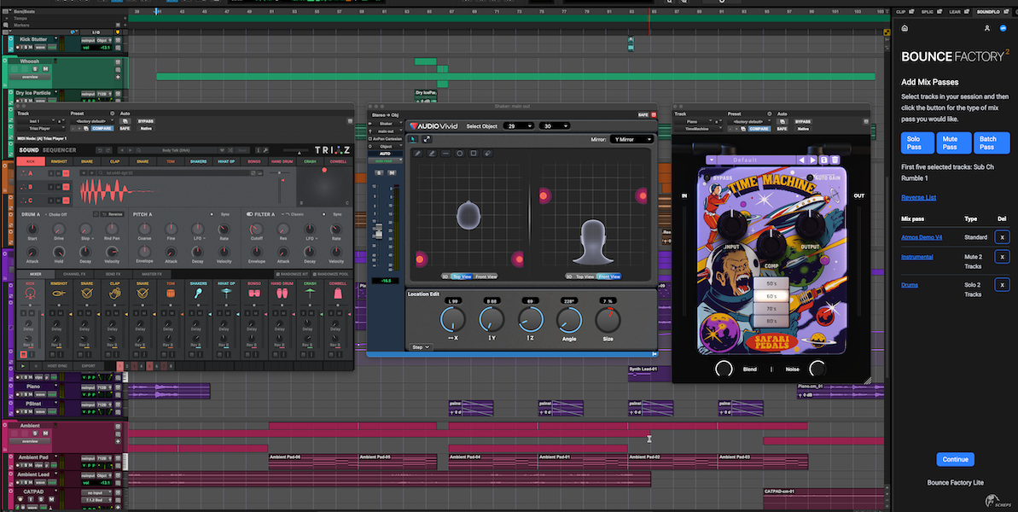Open the Reverse List link
The image size is (1018, 512).
(918, 197)
